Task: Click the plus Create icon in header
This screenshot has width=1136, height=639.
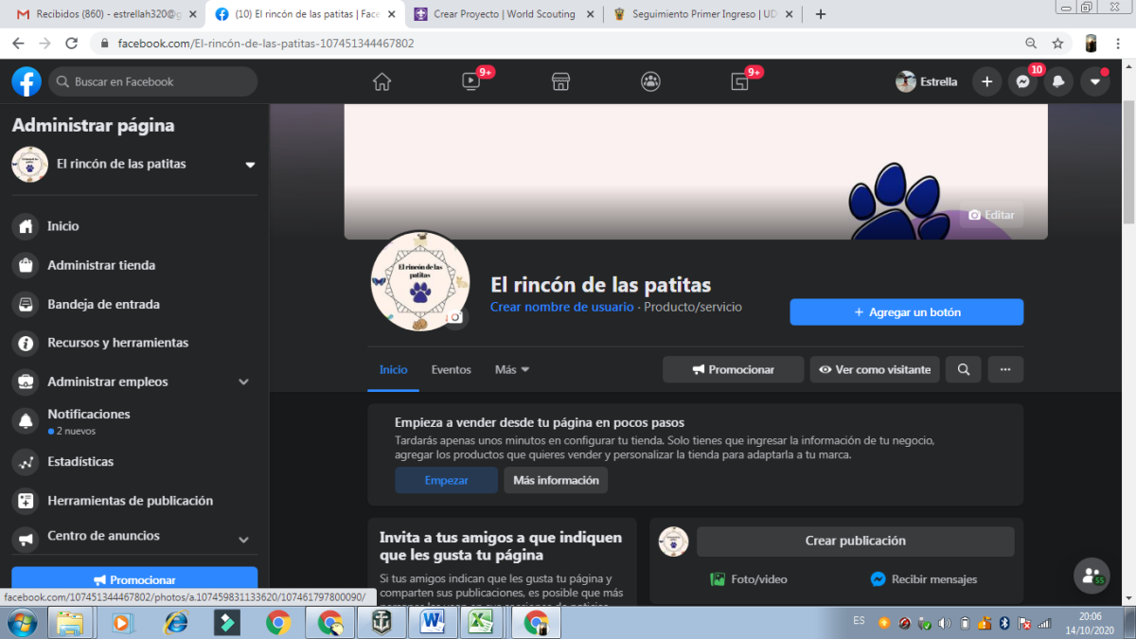Action: coord(986,81)
